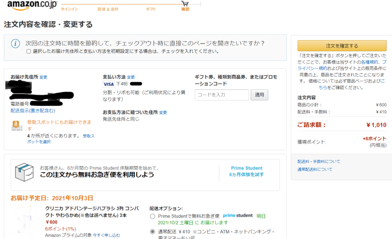Image resolution: width=392 pixels, height=239 pixels.
Task: Click the 商品の小計 ¥600 value
Action: coord(381,105)
